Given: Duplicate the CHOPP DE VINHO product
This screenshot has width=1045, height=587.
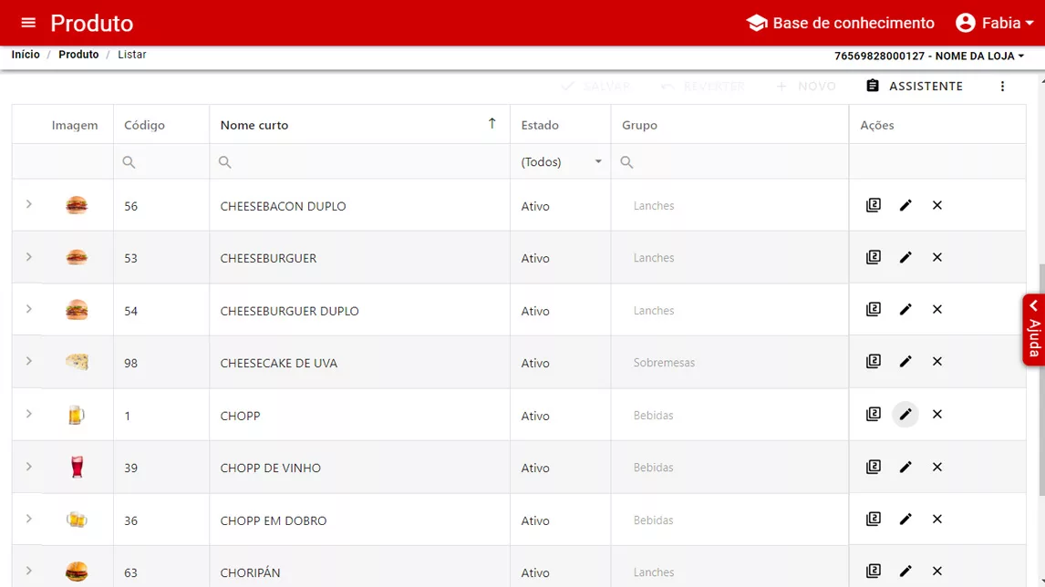Looking at the screenshot, I should pos(873,467).
